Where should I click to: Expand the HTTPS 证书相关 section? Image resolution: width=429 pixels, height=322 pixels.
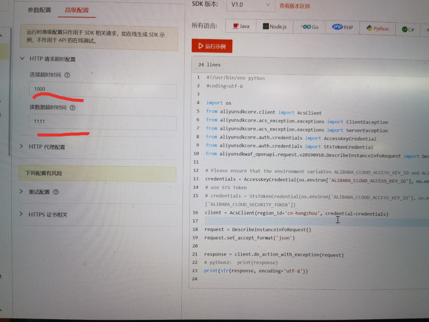tap(21, 214)
